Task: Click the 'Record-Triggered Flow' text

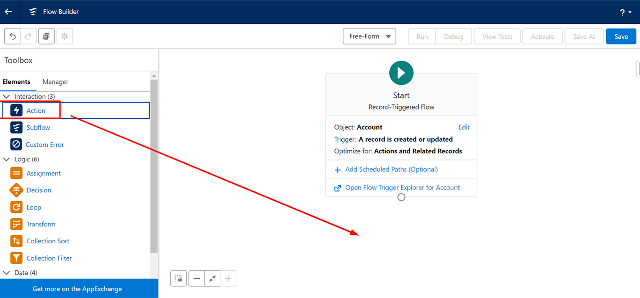Action: pos(401,107)
